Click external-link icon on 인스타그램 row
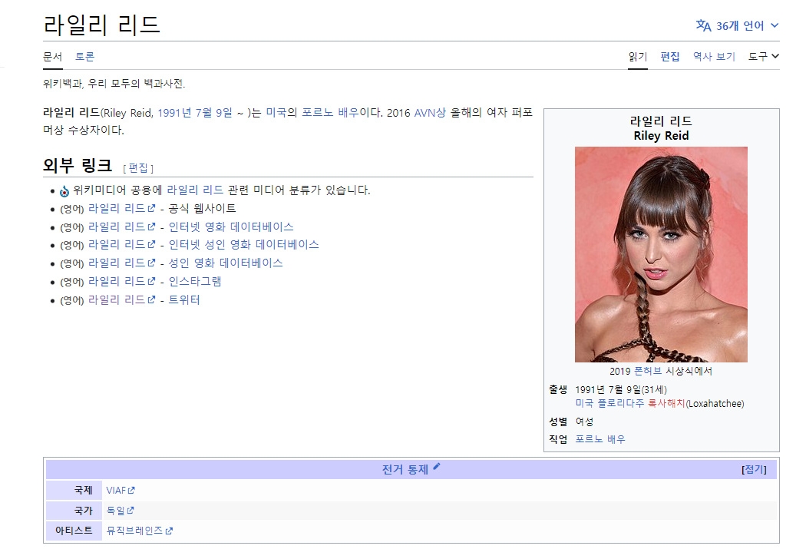The width and height of the screenshot is (796, 549). pyautogui.click(x=151, y=281)
